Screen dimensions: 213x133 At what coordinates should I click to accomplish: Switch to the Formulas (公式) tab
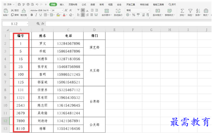(84, 5)
